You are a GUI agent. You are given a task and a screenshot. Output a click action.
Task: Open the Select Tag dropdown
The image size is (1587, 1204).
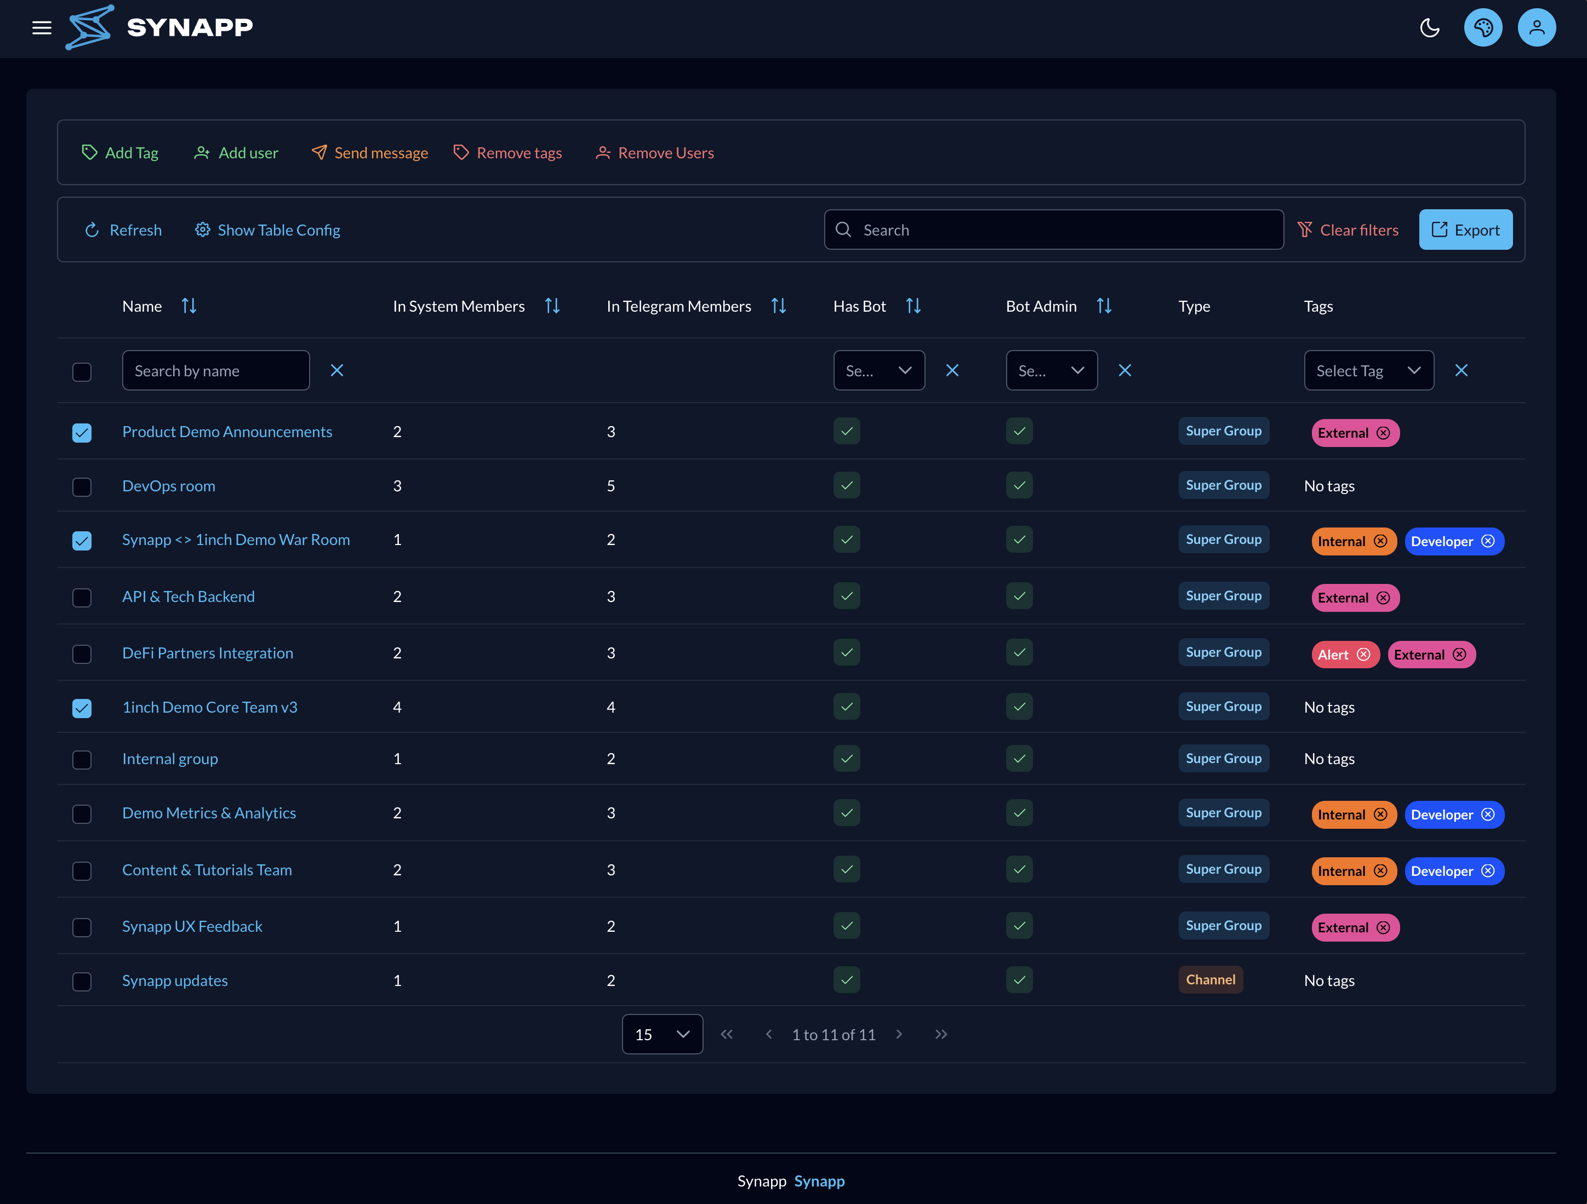coord(1368,370)
